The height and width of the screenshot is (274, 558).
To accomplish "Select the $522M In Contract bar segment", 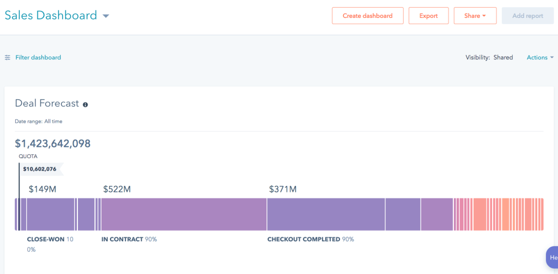I will point(184,214).
